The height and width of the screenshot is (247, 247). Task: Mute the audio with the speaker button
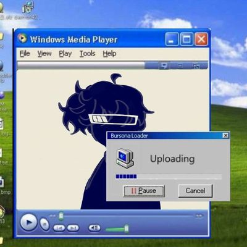point(94,228)
